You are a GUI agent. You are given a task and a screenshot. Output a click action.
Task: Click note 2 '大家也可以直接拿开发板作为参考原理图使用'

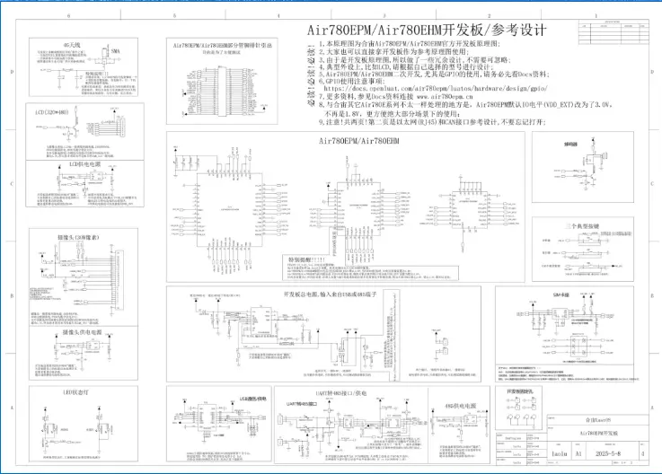pyautogui.click(x=393, y=51)
